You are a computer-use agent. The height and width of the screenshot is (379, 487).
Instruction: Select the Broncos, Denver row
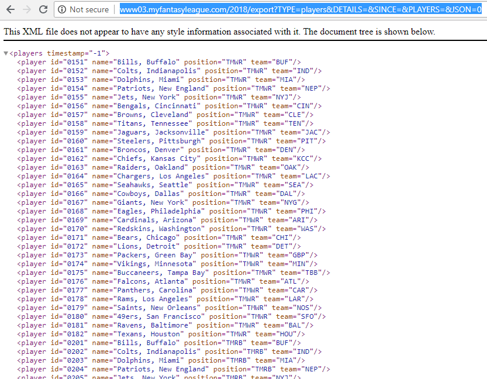click(x=161, y=150)
